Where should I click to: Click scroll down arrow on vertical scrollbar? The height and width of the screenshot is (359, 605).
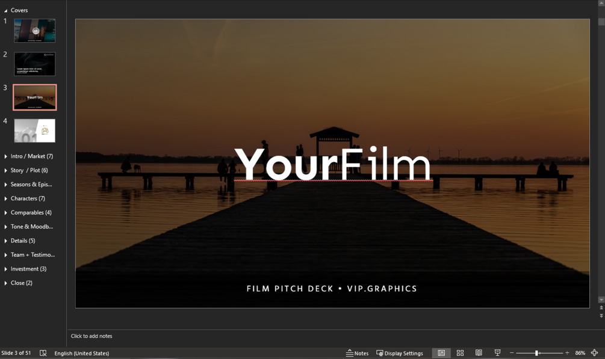(x=601, y=299)
